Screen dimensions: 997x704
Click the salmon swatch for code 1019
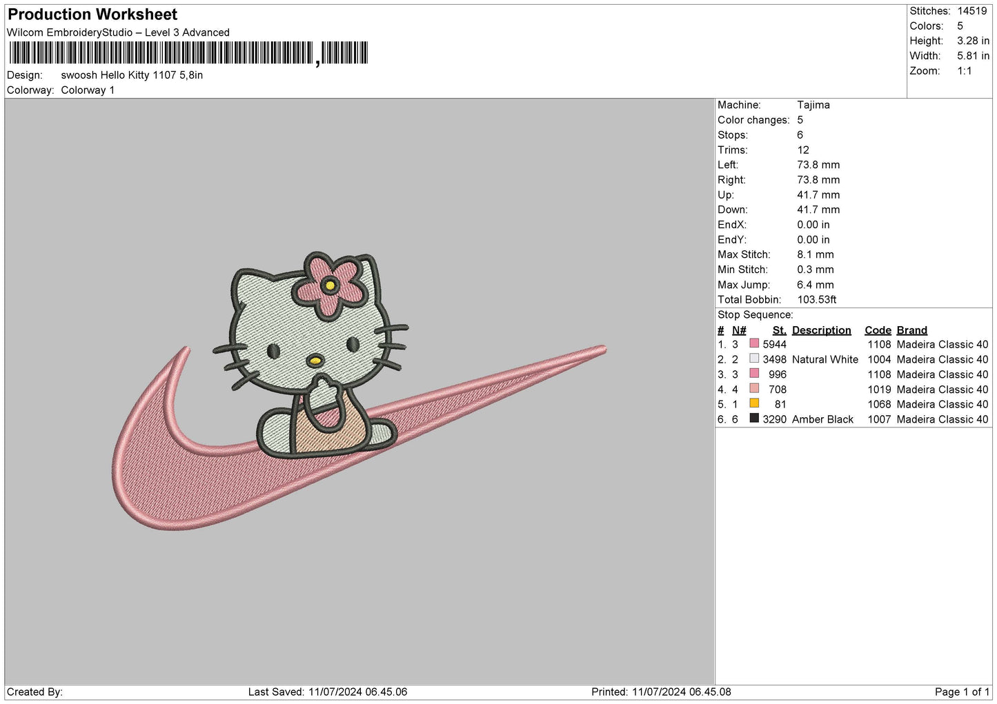[x=754, y=389]
